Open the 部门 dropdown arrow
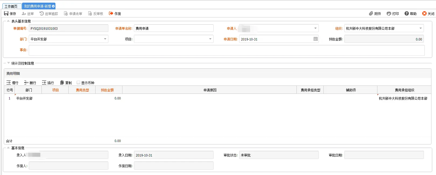 [x=105, y=39]
